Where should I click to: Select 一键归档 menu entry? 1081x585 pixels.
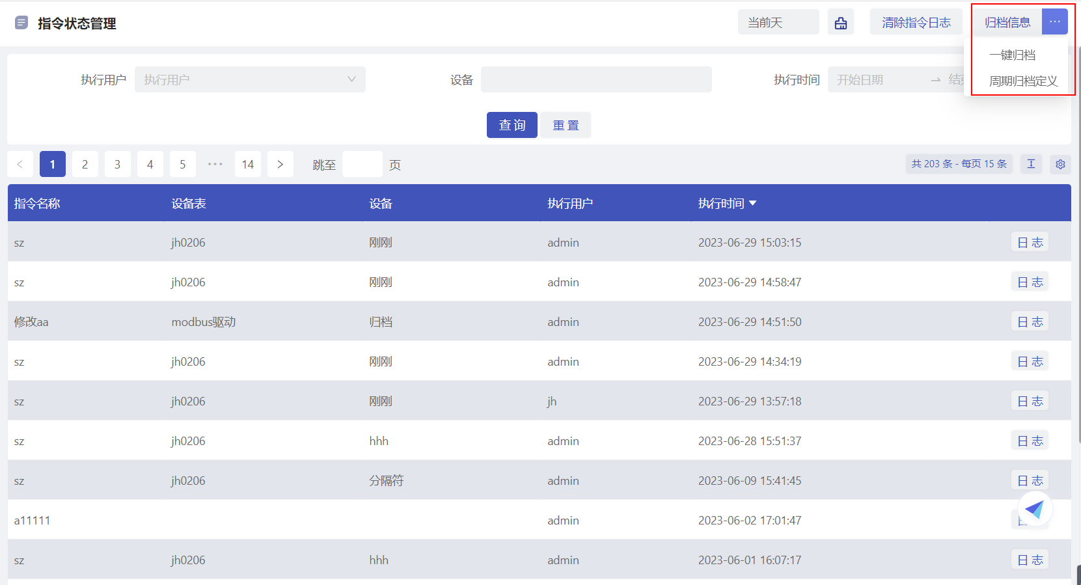pos(1012,55)
